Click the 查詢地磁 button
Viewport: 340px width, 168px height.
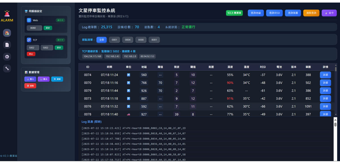(256, 13)
